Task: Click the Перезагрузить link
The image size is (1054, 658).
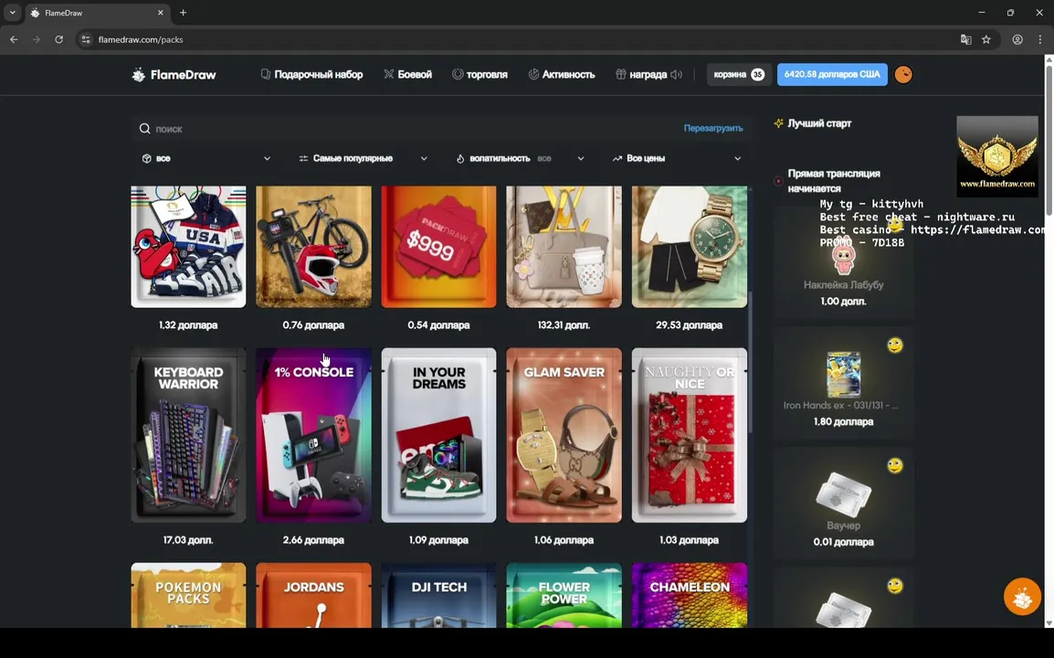Action: click(x=713, y=129)
